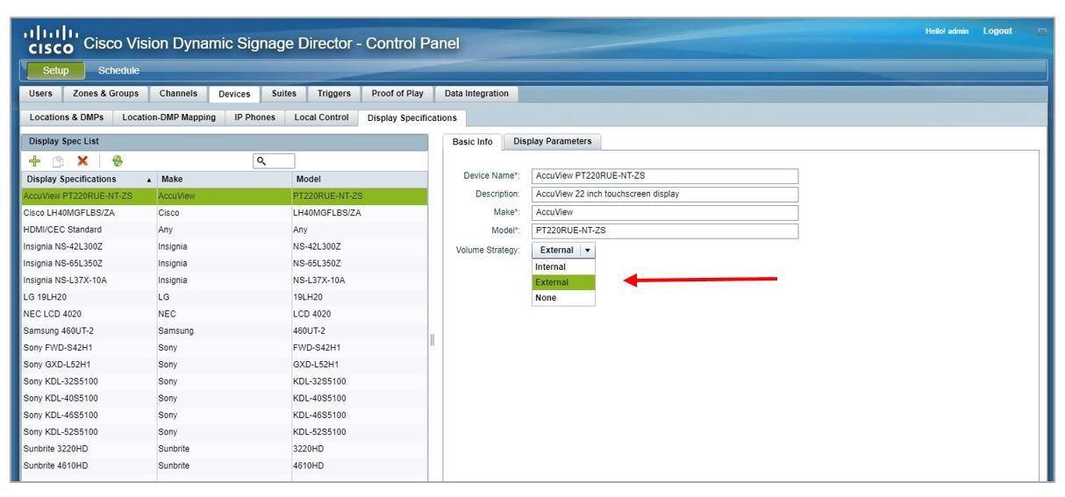Select NEC LCD 4020 row

[225, 314]
